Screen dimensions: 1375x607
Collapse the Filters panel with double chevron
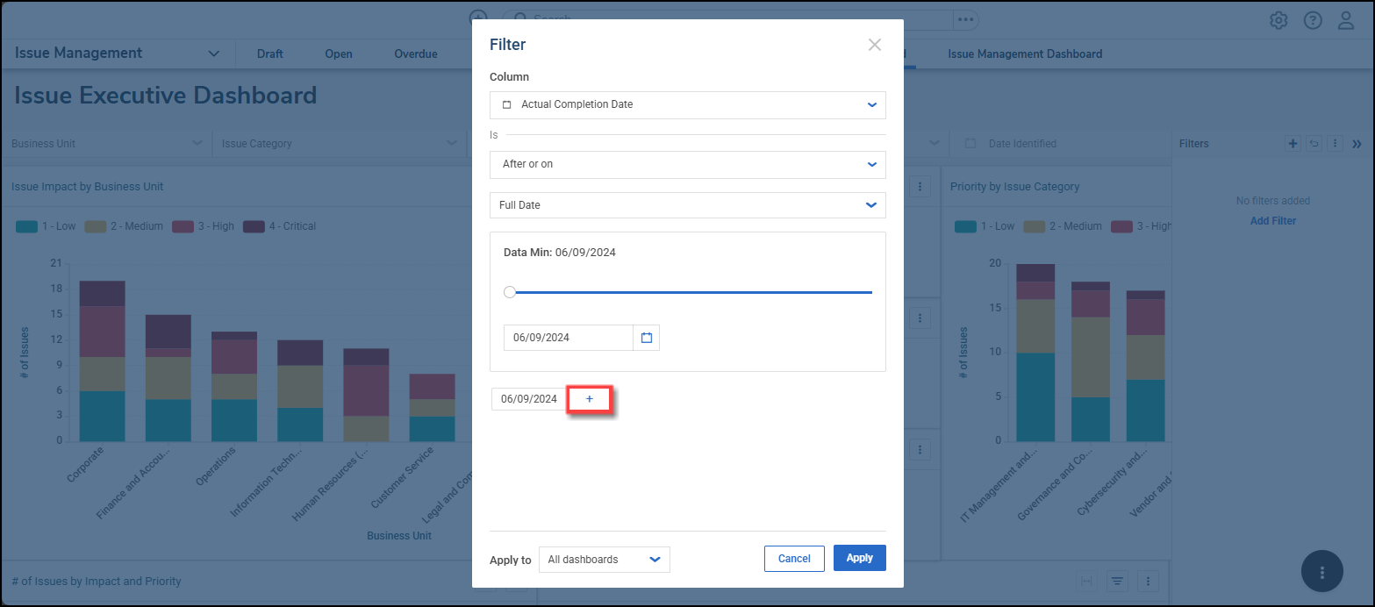pos(1357,144)
